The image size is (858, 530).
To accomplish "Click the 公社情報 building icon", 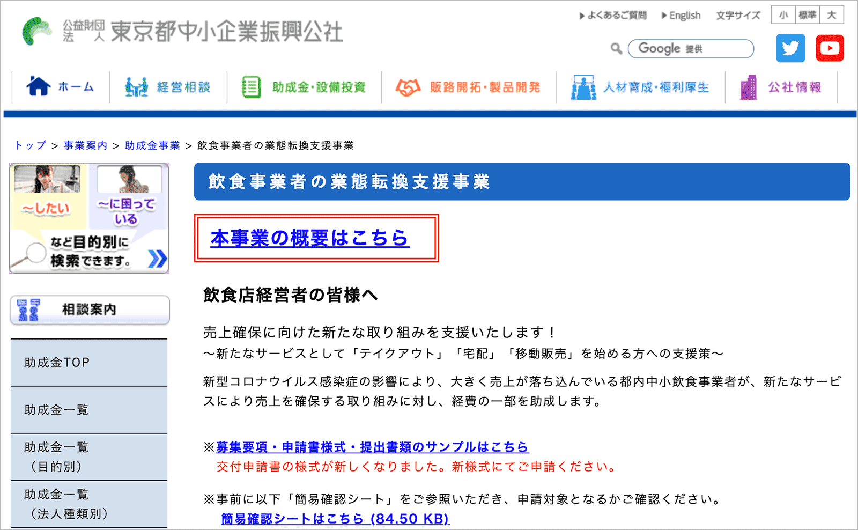I will [749, 87].
